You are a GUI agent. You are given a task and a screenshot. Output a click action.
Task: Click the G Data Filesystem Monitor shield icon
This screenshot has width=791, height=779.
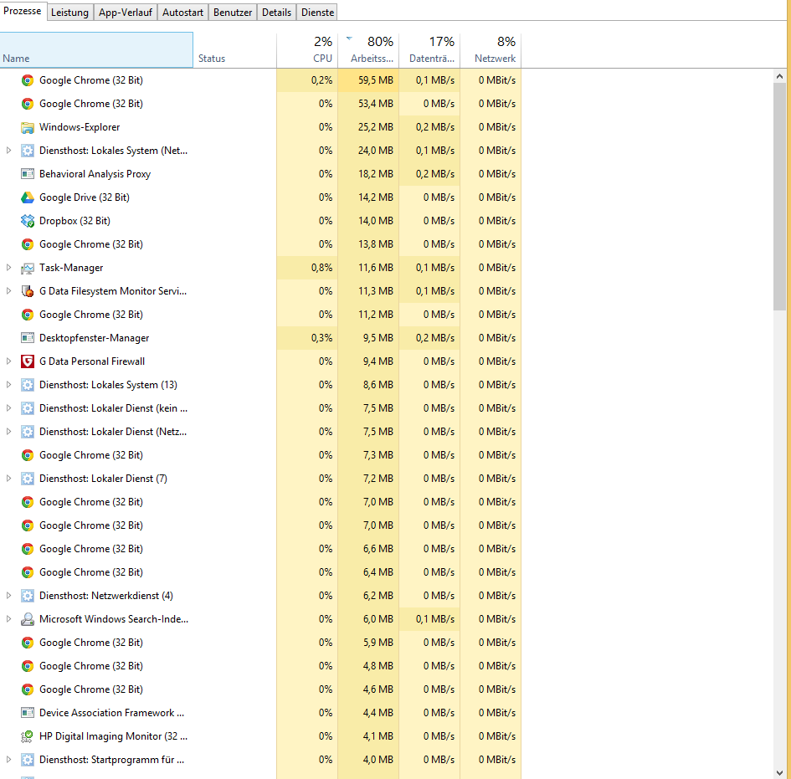(28, 291)
